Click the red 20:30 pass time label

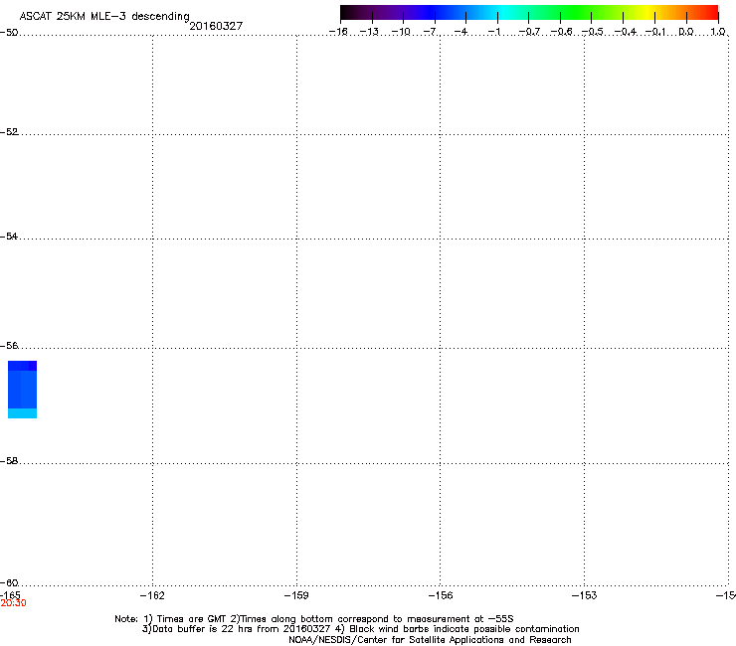13,603
